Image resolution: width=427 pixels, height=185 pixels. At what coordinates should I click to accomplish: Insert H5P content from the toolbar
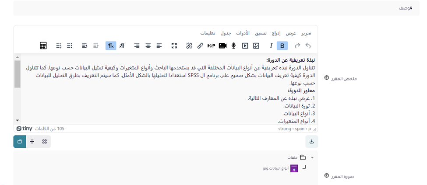click(x=211, y=46)
